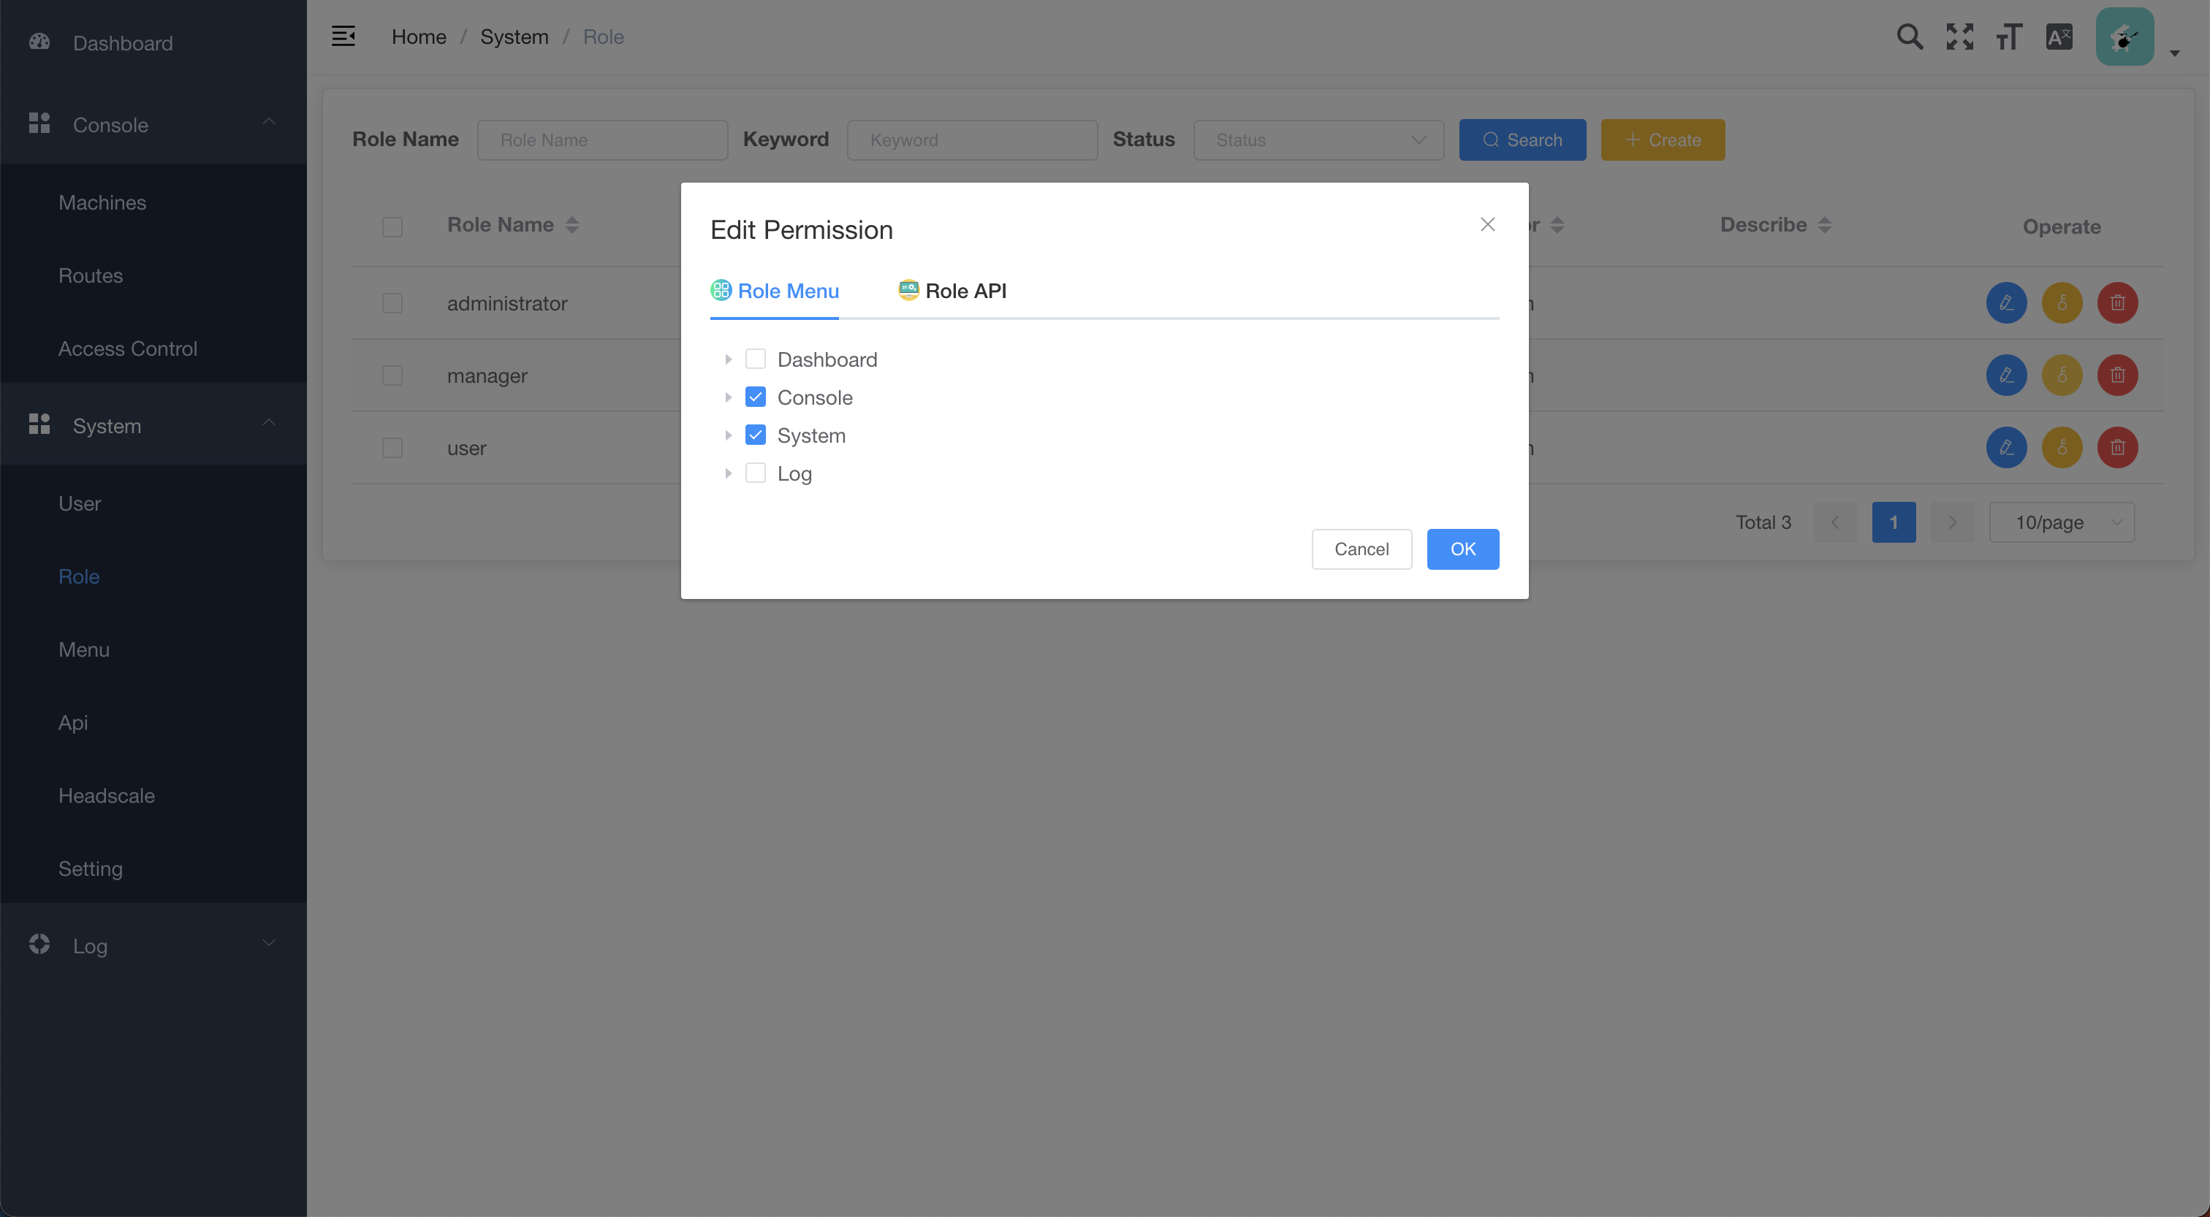Toggle fullscreen mode icon

pos(1959,37)
